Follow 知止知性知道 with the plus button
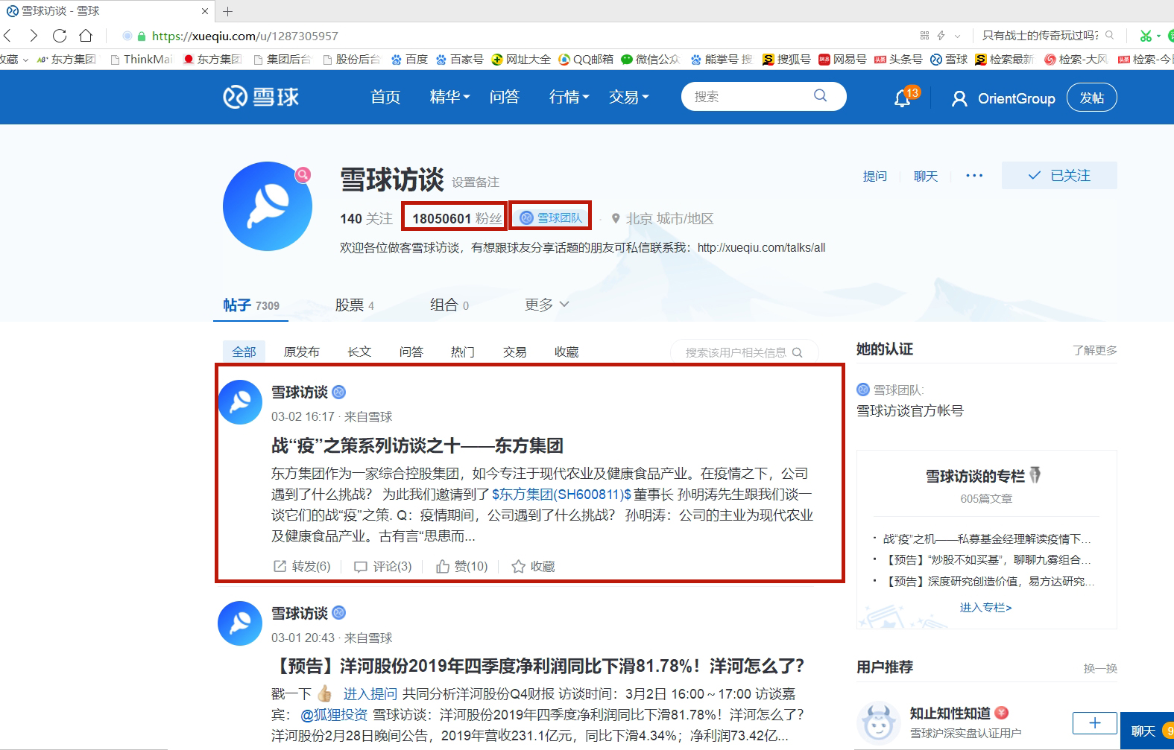This screenshot has height=750, width=1174. click(x=1094, y=722)
